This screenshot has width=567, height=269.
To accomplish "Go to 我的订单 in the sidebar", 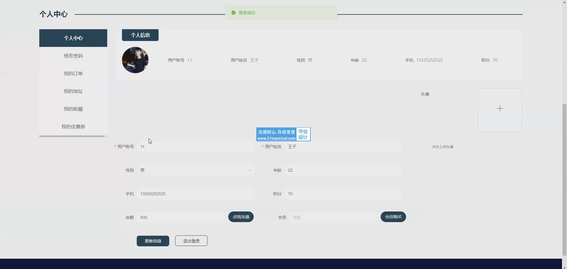I will (73, 73).
